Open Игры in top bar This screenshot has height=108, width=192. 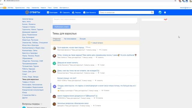point(28,7)
